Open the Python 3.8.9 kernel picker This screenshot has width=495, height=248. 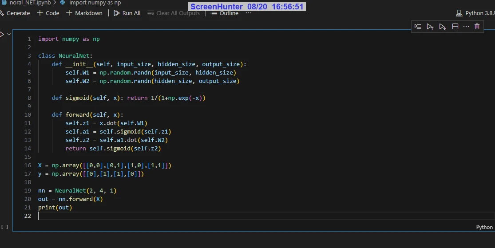475,13
